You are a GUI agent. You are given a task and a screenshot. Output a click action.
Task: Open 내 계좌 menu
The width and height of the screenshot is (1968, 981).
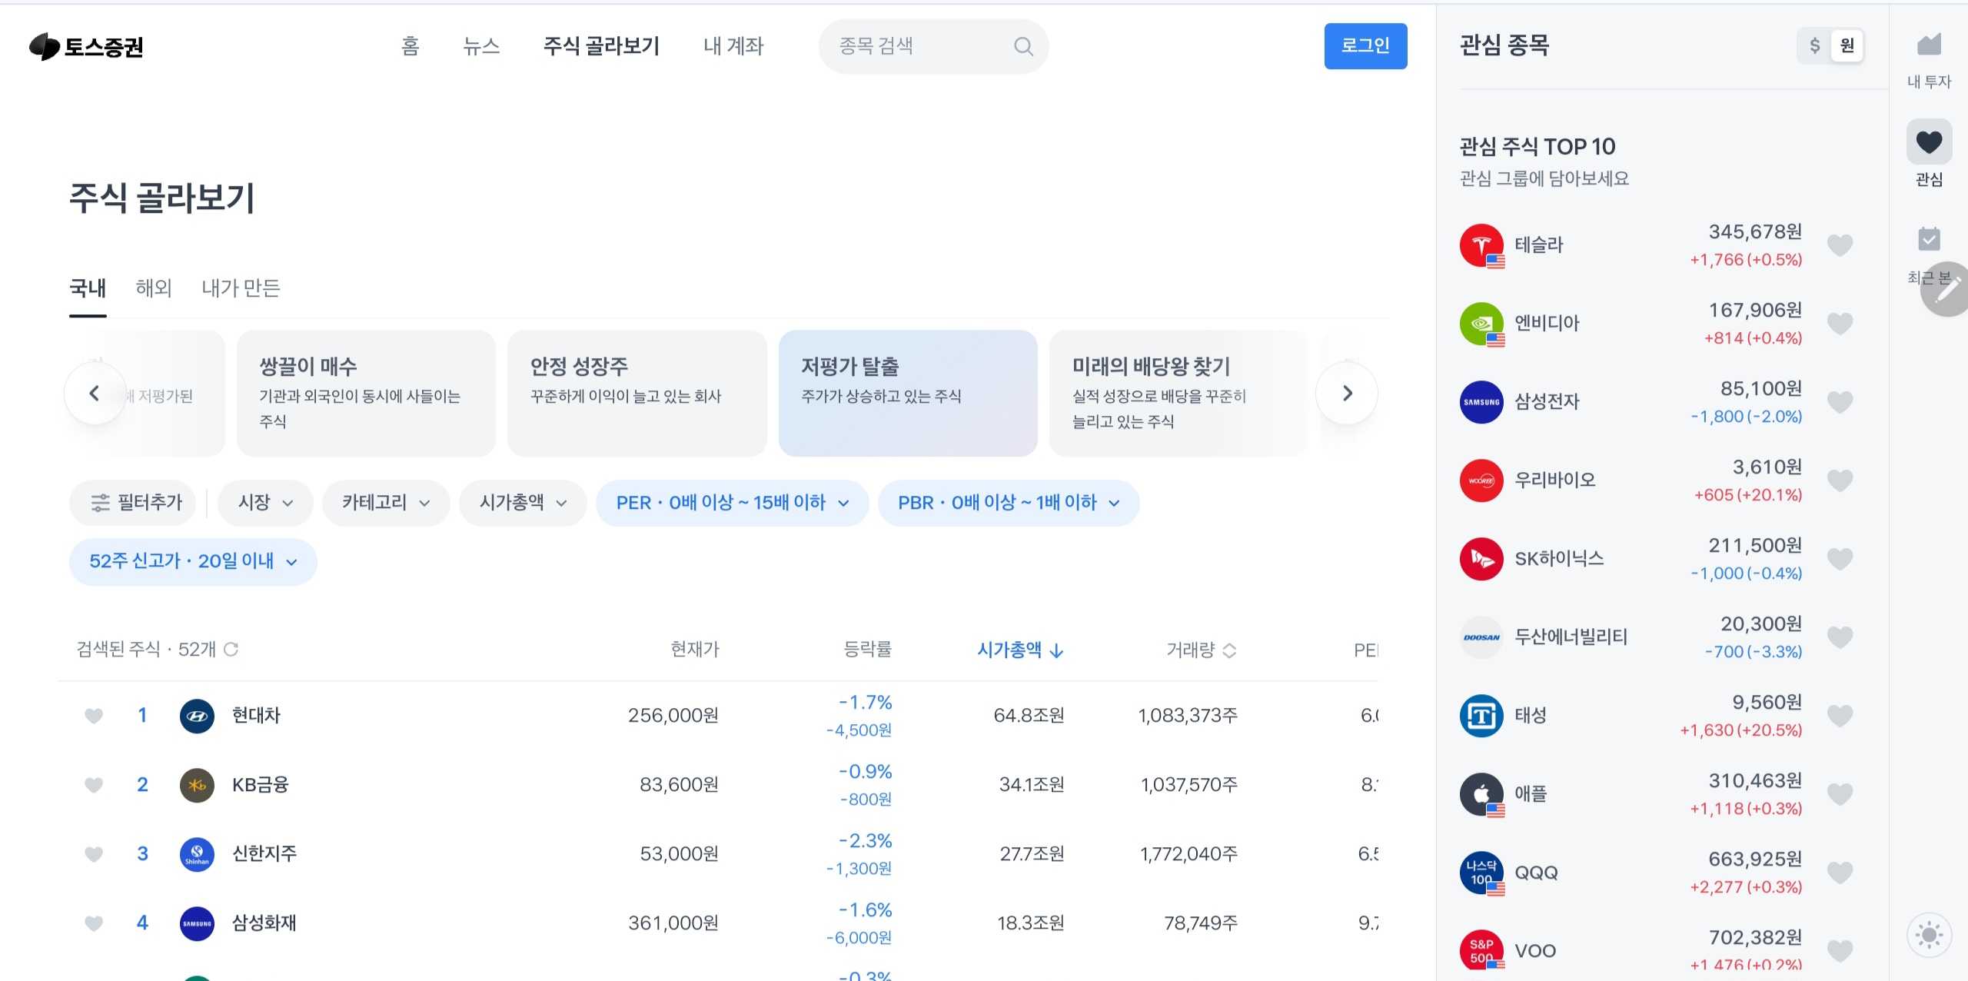click(x=733, y=46)
